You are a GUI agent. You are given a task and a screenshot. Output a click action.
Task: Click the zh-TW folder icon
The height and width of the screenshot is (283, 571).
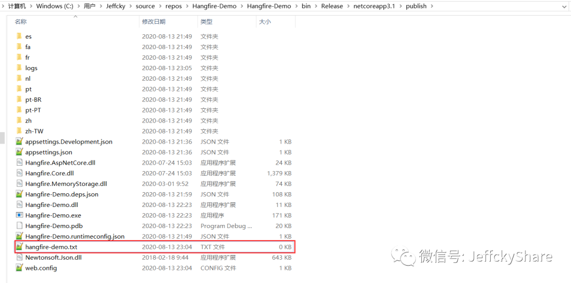20,131
